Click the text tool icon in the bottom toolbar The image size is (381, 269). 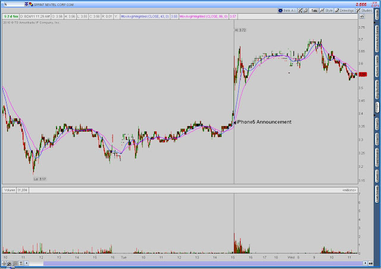21,263
